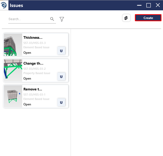The width and height of the screenshot is (163, 156).
Task: Click Open status on Remove t... card
Action: 27,104
